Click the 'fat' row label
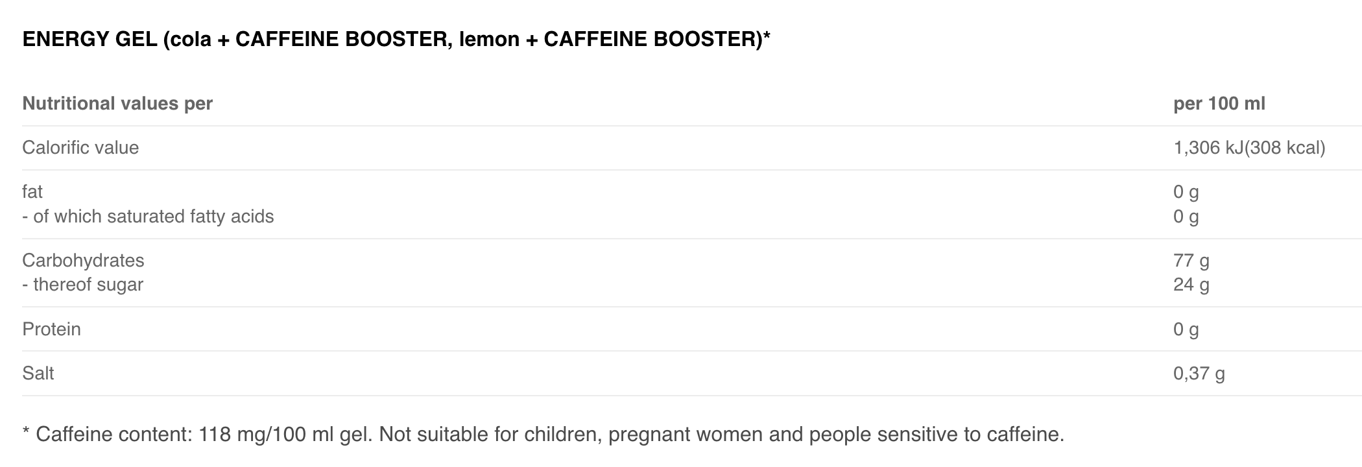Image resolution: width=1362 pixels, height=467 pixels. [x=32, y=192]
